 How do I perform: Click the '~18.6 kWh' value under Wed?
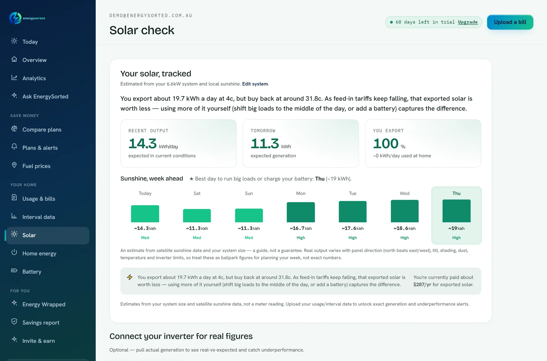(405, 229)
